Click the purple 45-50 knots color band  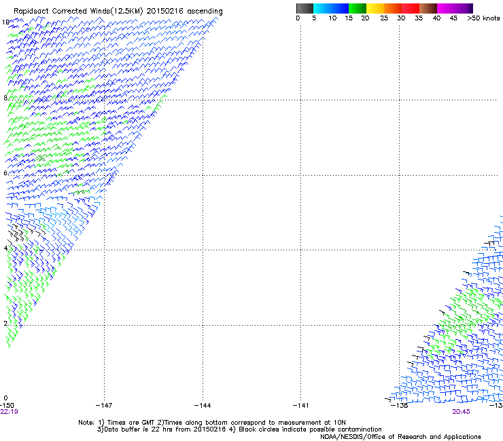464,8
